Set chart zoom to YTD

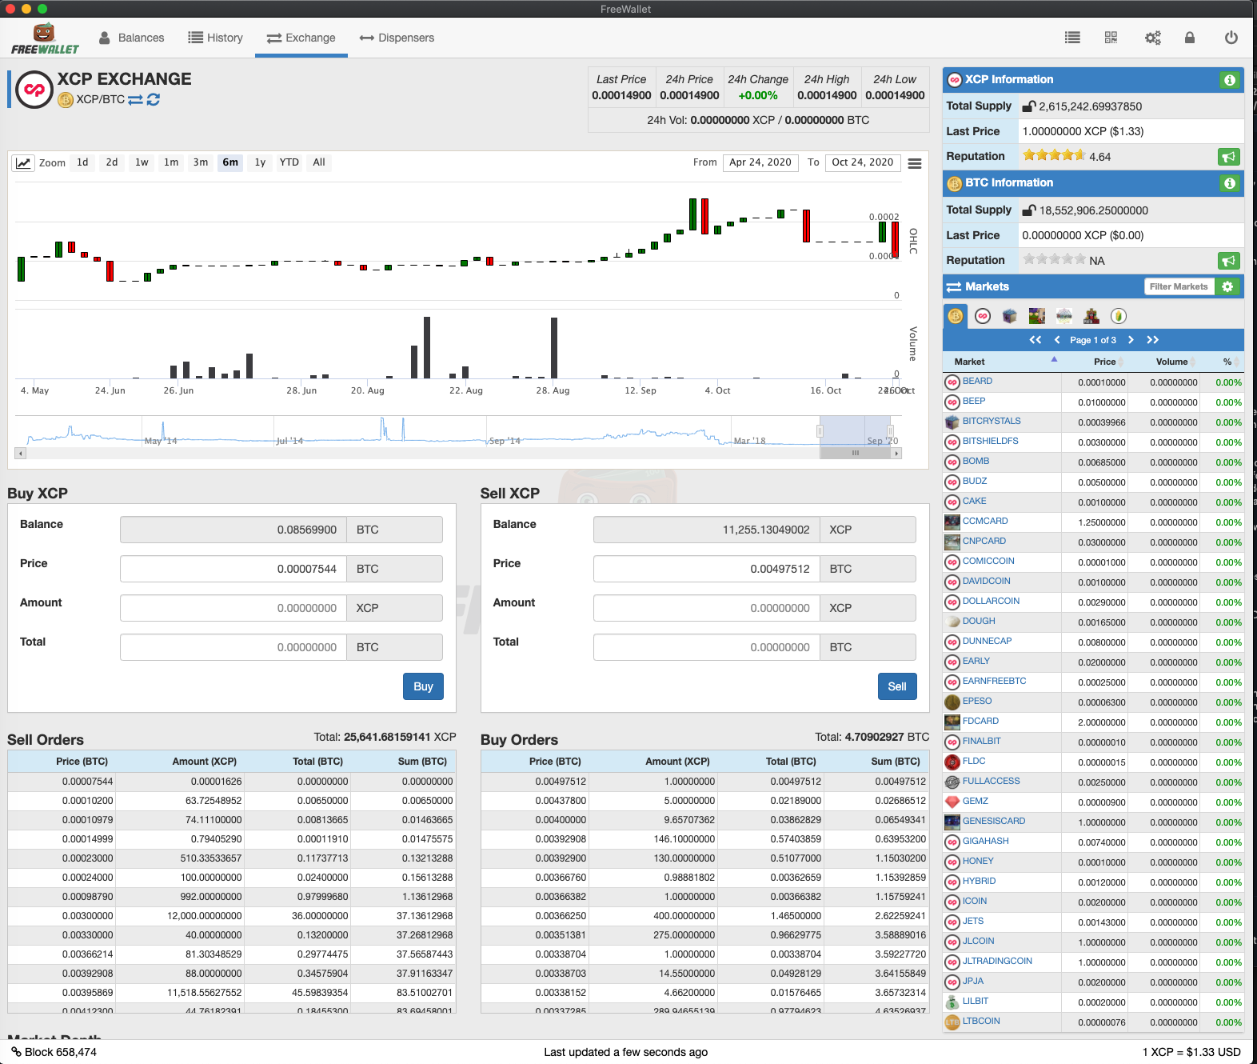[289, 162]
